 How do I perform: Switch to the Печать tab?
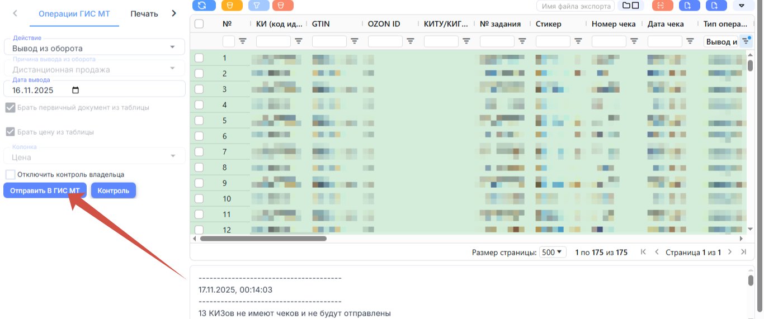pos(144,13)
